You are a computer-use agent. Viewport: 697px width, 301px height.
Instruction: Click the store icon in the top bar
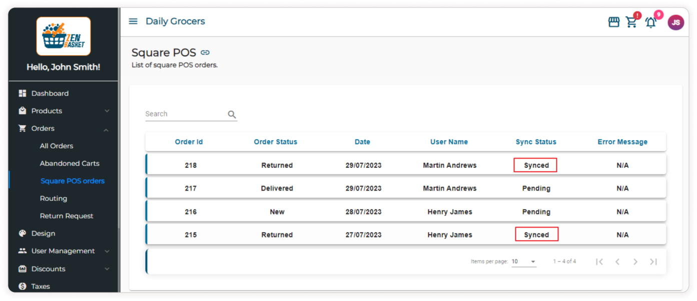tap(613, 21)
